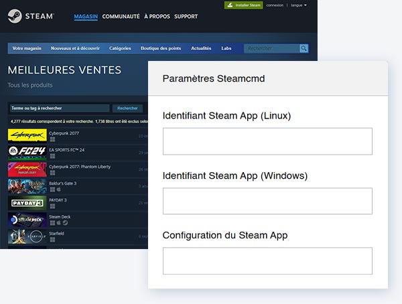Open Cyberpunk 2077 Phantom Liberty red thumbnail

27,169
